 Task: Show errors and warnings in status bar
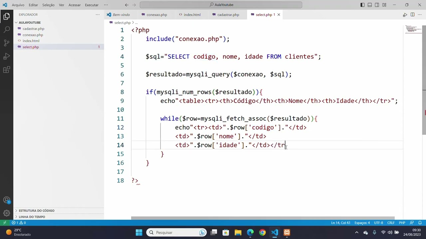coord(19,223)
